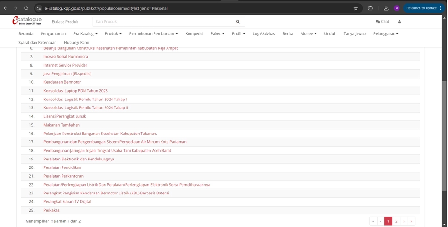This screenshot has height=227, width=448.
Task: Open the user account person icon
Action: tap(399, 22)
